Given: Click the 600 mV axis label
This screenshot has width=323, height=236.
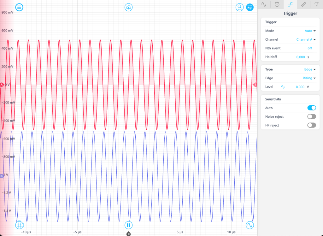Looking at the screenshot, I should click(x=7, y=31).
